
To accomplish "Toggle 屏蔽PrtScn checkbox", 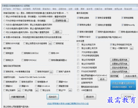I will point(57,82).
